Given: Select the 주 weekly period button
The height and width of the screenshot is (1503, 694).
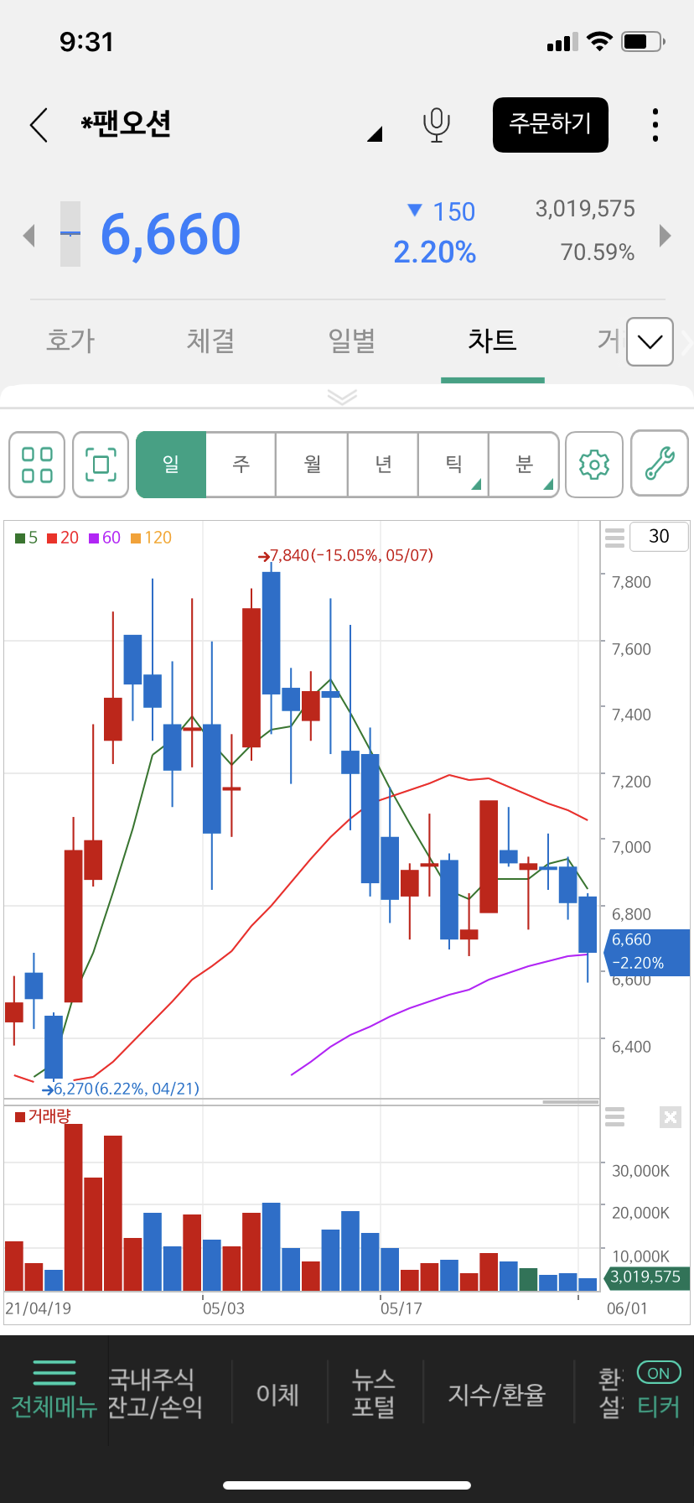Looking at the screenshot, I should coord(241,465).
